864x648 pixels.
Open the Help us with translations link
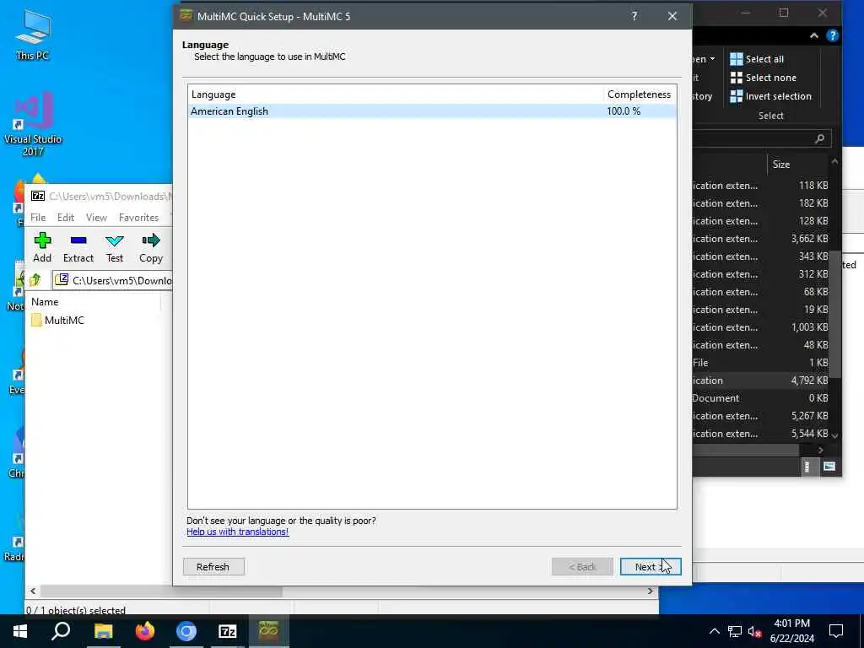coord(237,532)
